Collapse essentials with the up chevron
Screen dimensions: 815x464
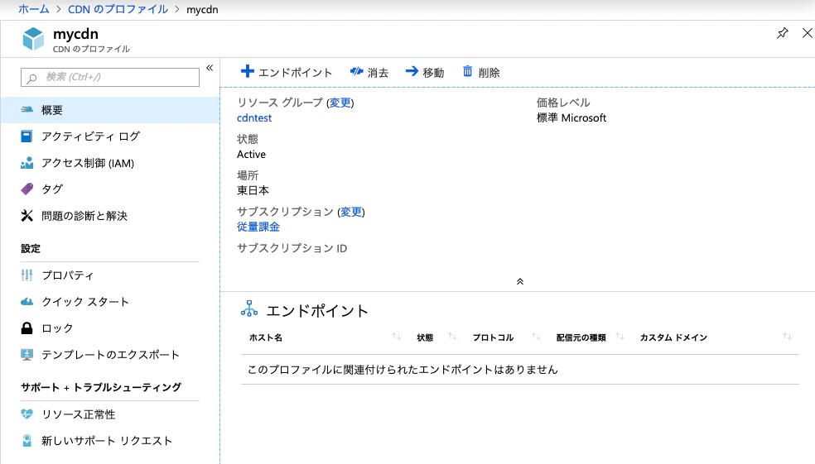(520, 282)
